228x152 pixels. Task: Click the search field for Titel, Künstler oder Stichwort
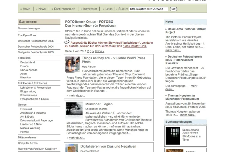(148, 9)
